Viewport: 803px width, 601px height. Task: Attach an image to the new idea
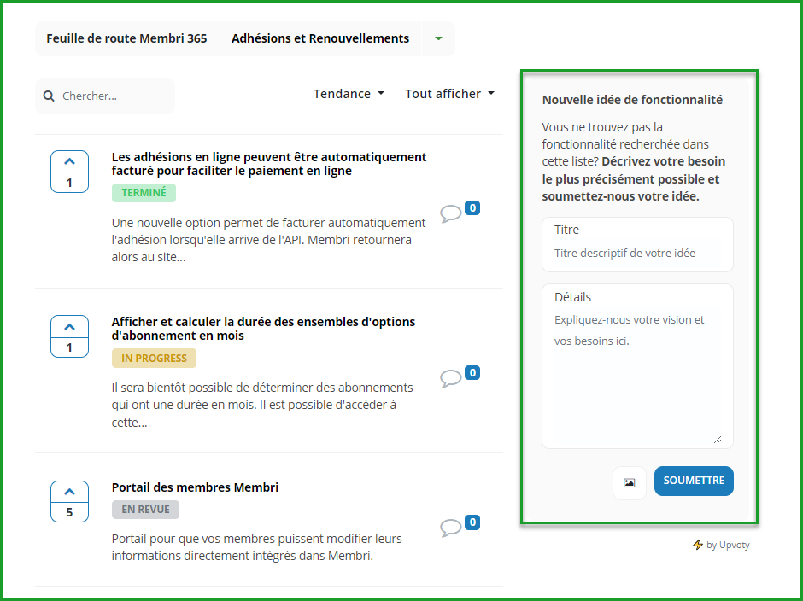(x=630, y=482)
